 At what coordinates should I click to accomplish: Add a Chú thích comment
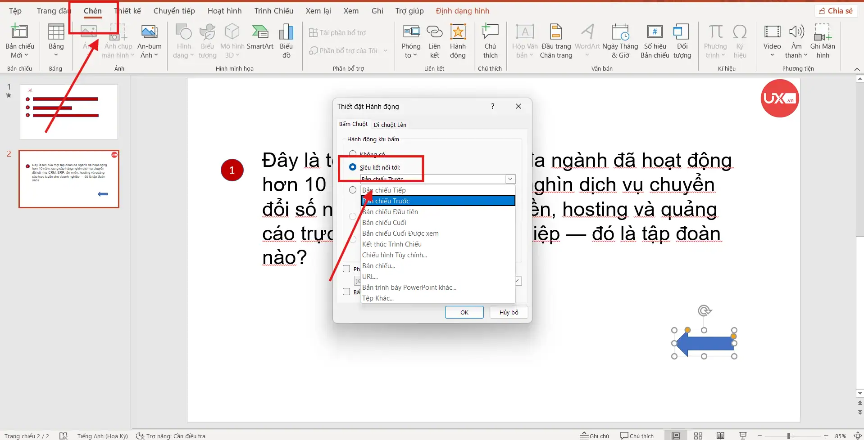tap(490, 40)
